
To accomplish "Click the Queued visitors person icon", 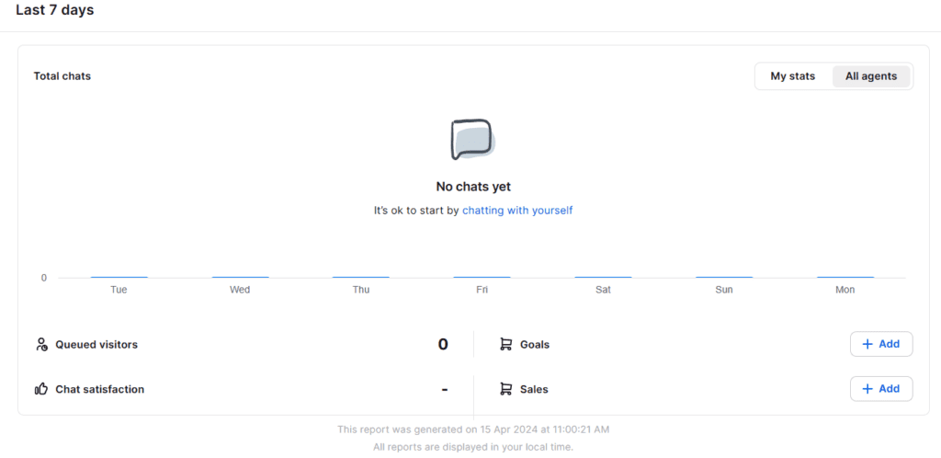I will click(x=41, y=344).
